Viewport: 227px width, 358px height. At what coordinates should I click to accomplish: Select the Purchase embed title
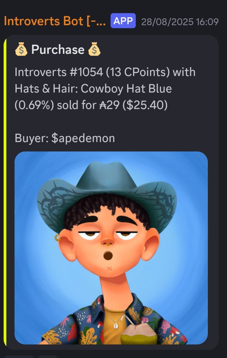[x=58, y=50]
